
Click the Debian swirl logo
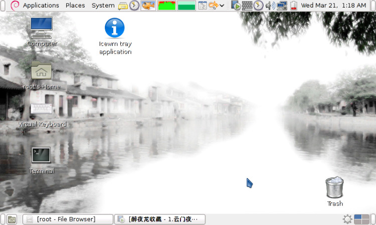click(15, 5)
